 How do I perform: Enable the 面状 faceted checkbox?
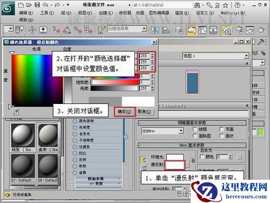(222, 136)
